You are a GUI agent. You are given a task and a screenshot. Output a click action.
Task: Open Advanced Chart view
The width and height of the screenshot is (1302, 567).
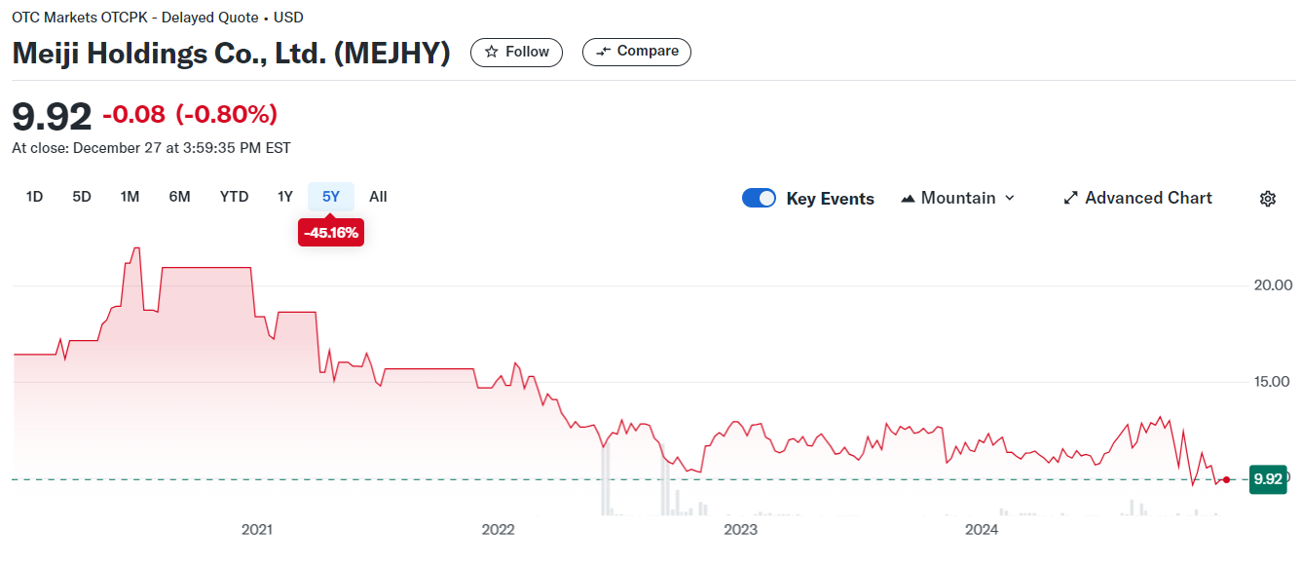click(x=1137, y=198)
